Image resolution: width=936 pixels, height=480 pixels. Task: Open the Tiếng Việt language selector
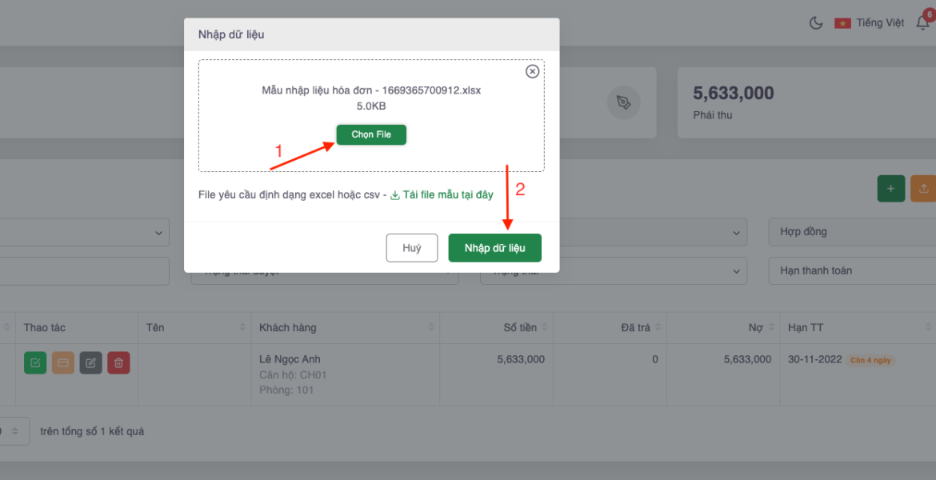(870, 22)
